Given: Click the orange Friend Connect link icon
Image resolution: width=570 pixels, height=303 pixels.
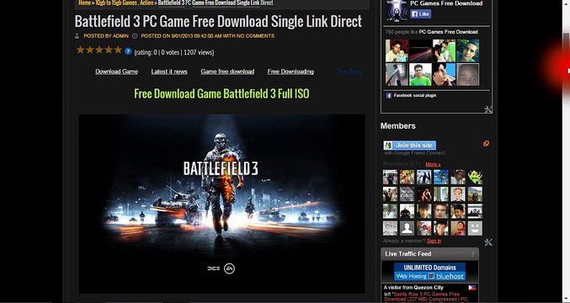Looking at the screenshot, I should (x=486, y=144).
